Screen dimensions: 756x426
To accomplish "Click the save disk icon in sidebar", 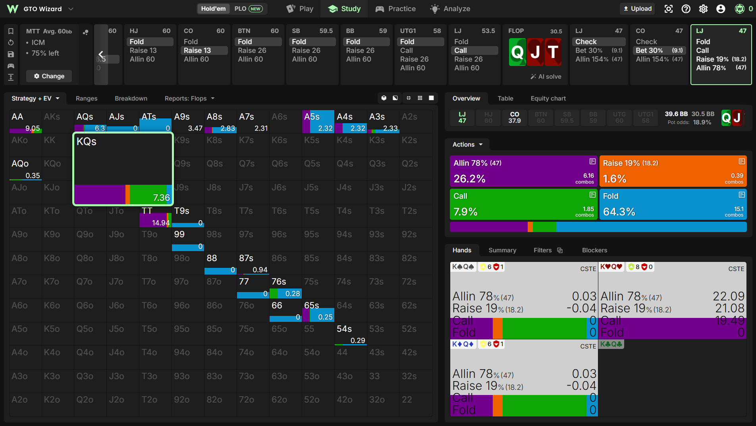I will [11, 54].
